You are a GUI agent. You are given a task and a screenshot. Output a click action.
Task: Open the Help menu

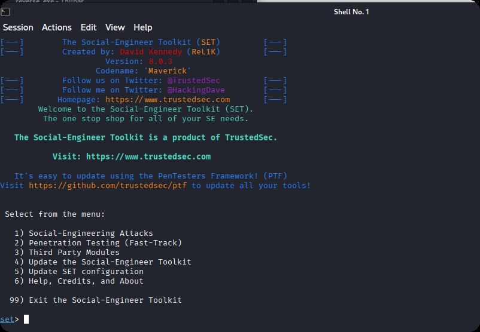coord(143,27)
